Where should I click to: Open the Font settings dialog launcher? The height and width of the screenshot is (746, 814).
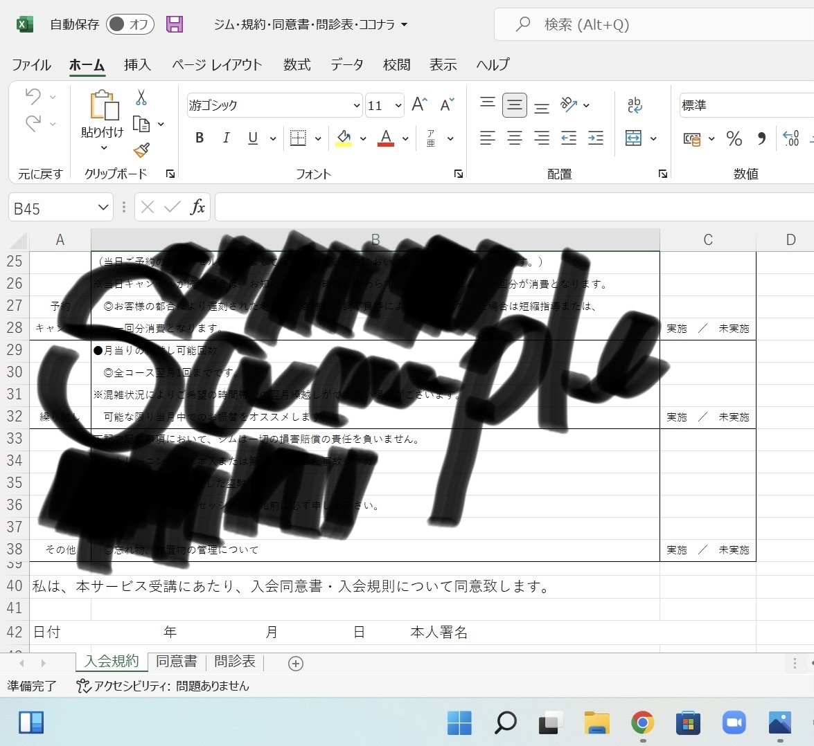pyautogui.click(x=459, y=174)
